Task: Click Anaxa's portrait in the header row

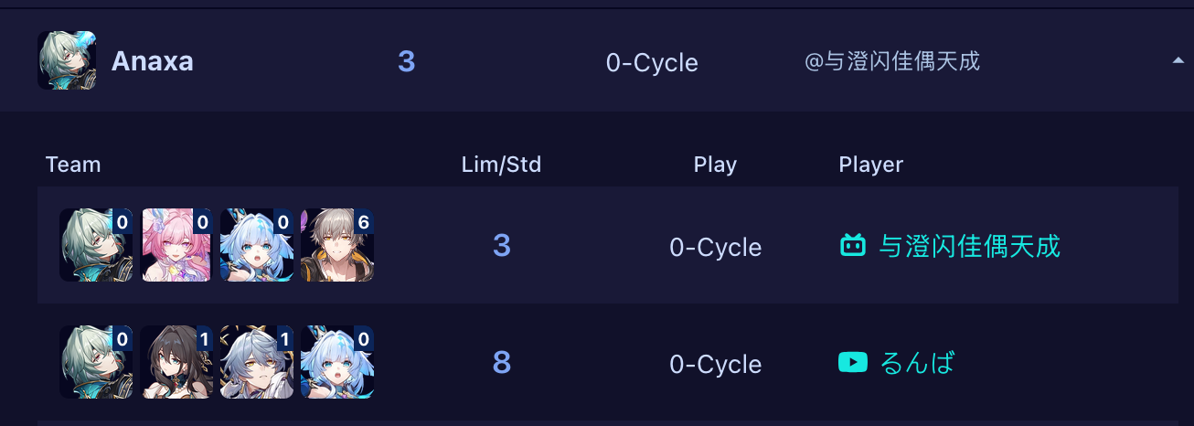Action: point(67,61)
